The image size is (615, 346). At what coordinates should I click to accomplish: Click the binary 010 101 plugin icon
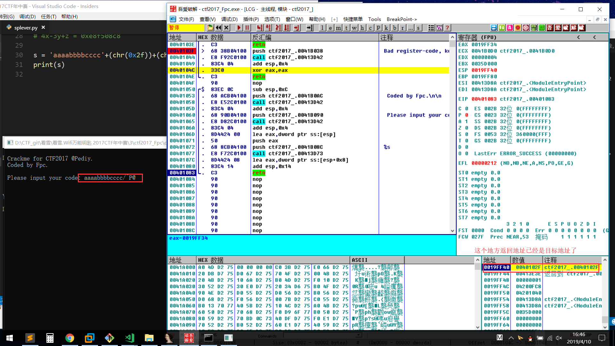[534, 28]
